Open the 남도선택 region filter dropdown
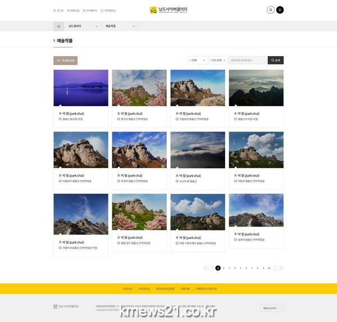The width and height of the screenshot is (337, 322). click(217, 60)
